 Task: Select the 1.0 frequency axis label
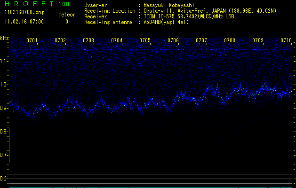click(x=4, y=85)
